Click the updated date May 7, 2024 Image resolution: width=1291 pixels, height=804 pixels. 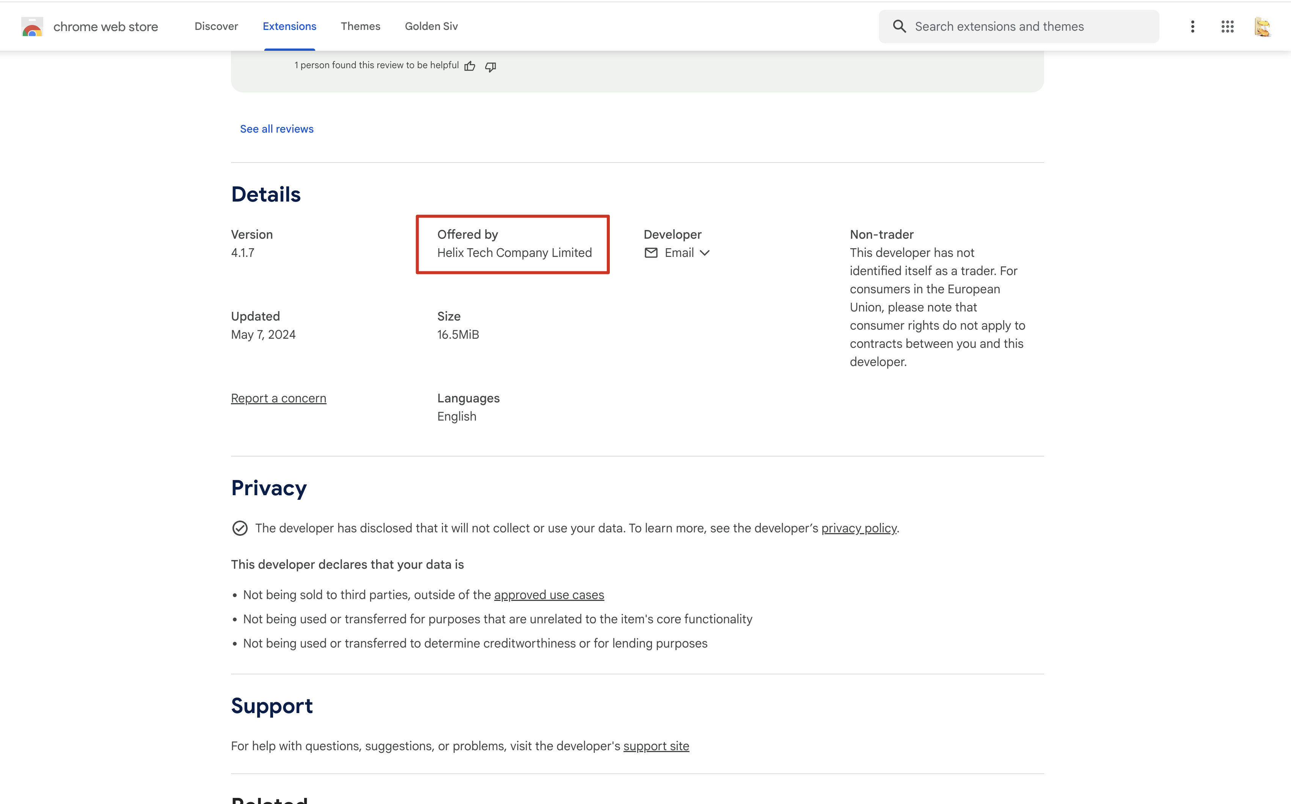[x=263, y=335]
